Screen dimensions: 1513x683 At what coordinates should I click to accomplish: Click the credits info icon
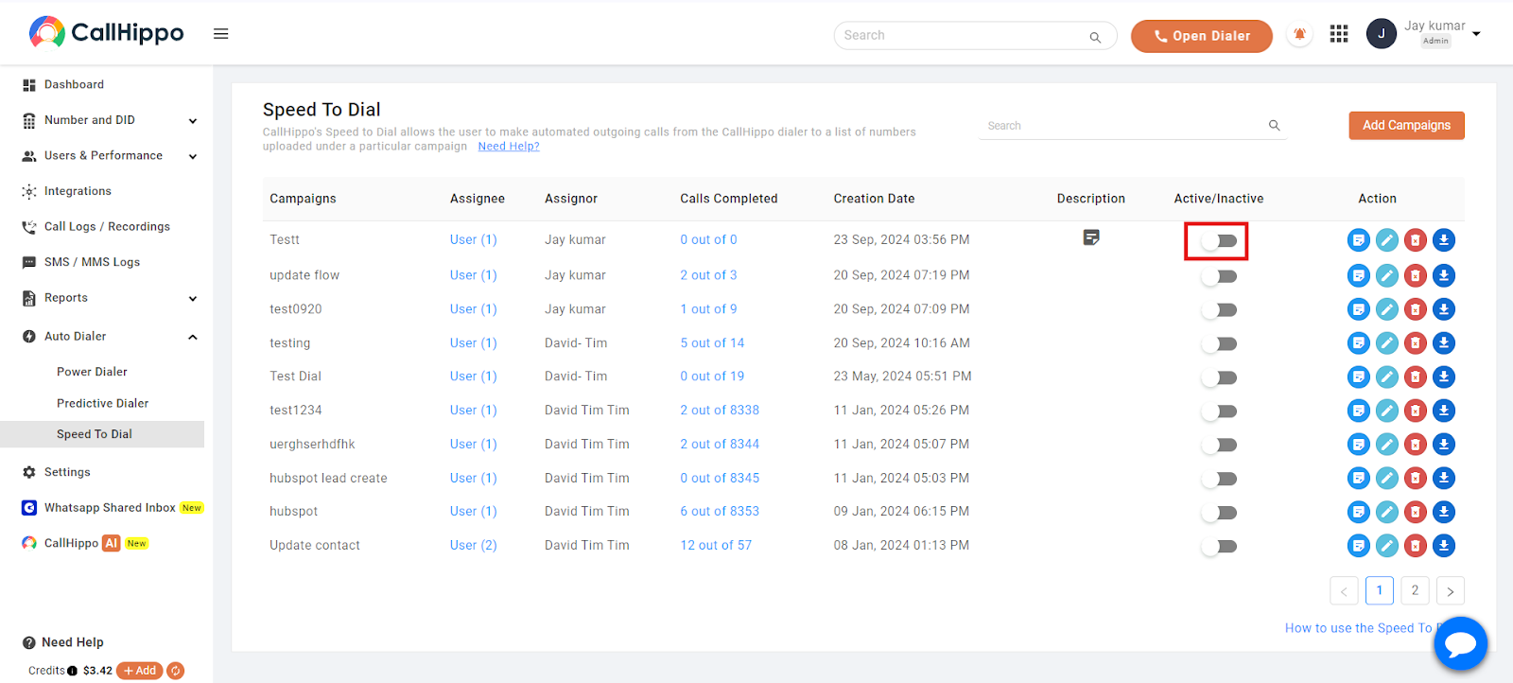click(x=72, y=672)
